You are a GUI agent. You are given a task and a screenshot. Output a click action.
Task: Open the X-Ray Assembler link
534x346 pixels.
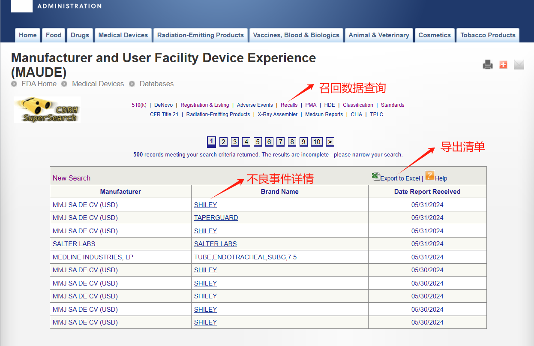pos(277,114)
